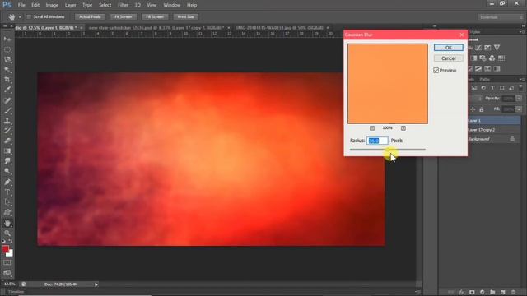Click the create new group folder icon
Image resolution: width=527 pixels, height=296 pixels.
492,293
